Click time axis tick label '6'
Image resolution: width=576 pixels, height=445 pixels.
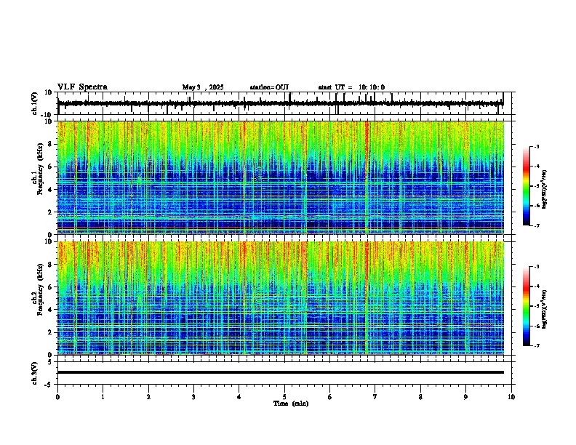330,397
